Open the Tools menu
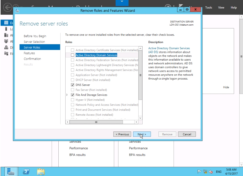Screen dimensions: 243x176 pos(208,8)
